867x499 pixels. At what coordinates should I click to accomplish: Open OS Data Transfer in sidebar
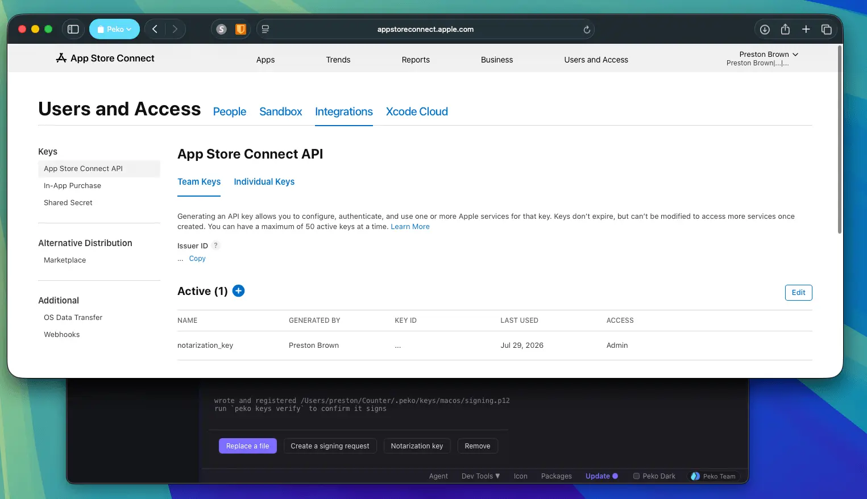pos(73,318)
